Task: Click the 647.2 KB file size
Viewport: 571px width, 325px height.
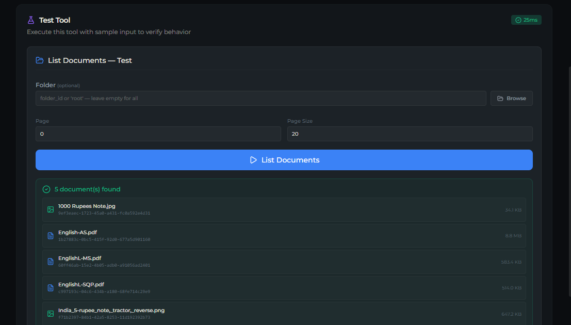Action: pyautogui.click(x=511, y=314)
